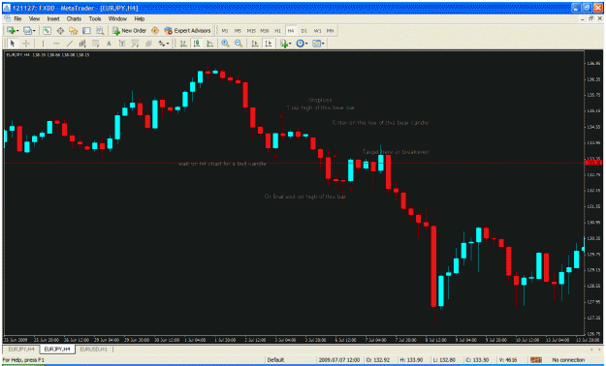Launch the Strategy Tester icon
The height and width of the screenshot is (366, 606).
pyautogui.click(x=100, y=31)
